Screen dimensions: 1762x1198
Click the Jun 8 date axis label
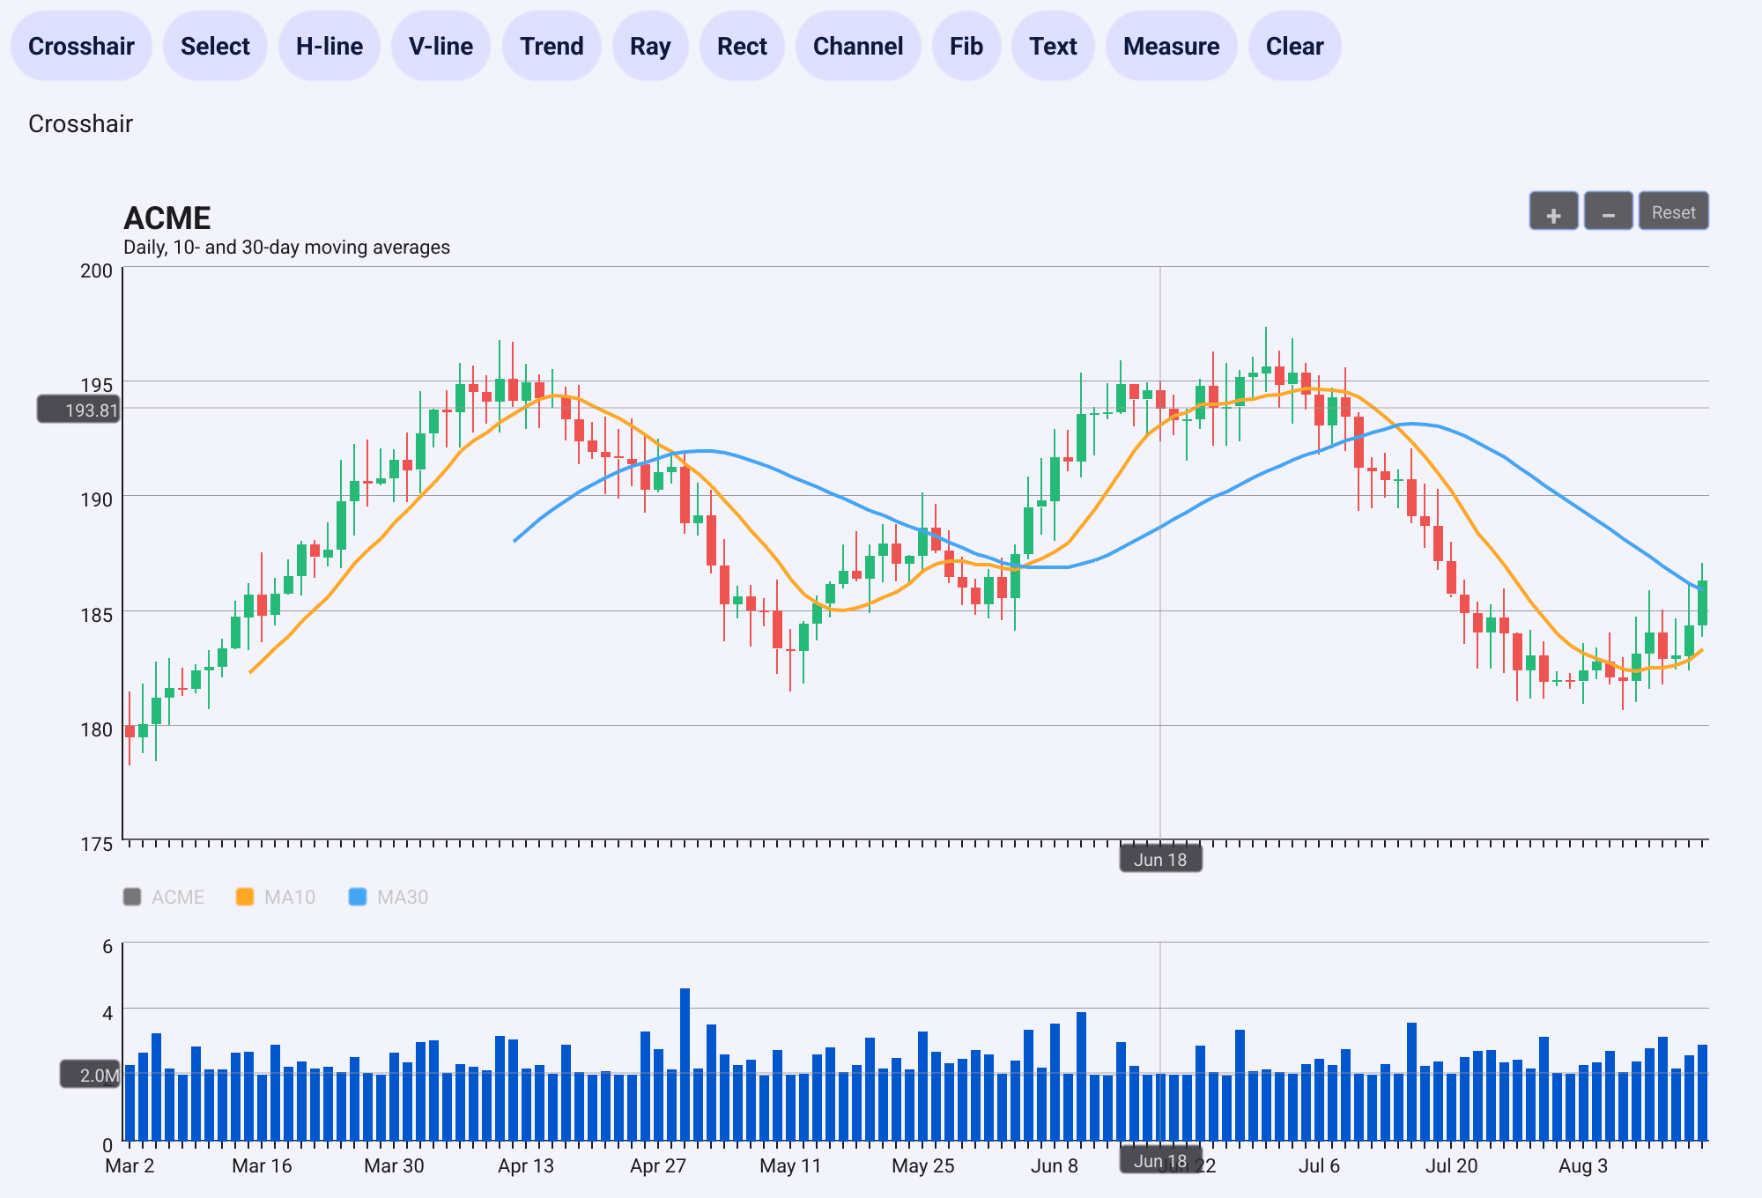tap(1055, 1166)
